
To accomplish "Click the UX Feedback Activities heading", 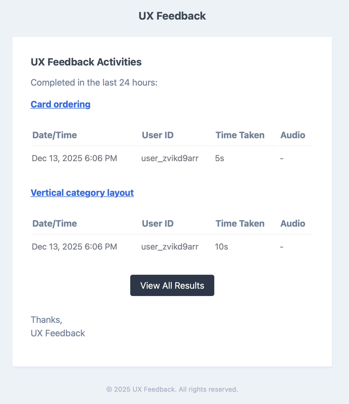I will point(86,62).
